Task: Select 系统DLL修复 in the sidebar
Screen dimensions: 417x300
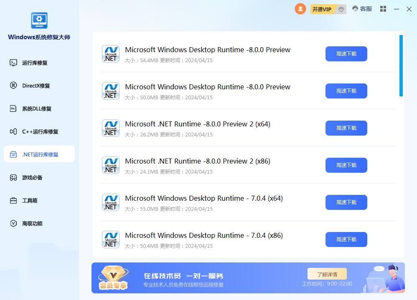Action: tap(36, 108)
